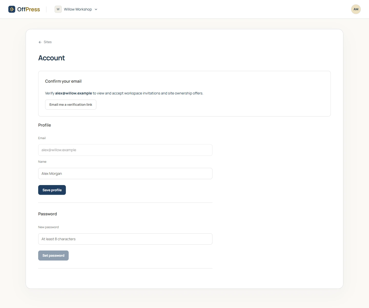Screen dimensions: 369x308
Task: Focus the New password field
Action: coord(125,239)
